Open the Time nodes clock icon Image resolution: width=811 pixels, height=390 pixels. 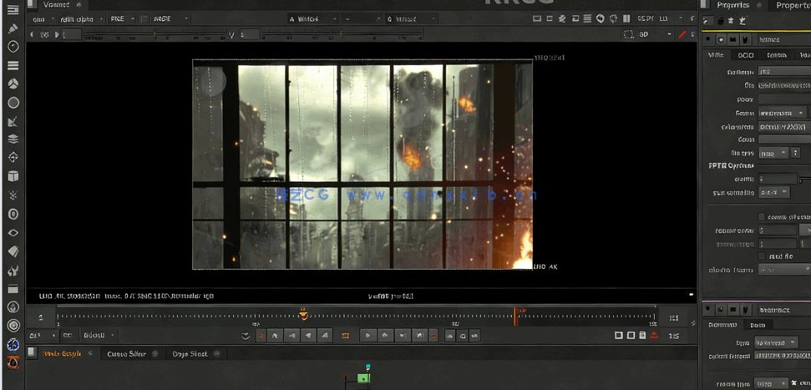(x=13, y=47)
